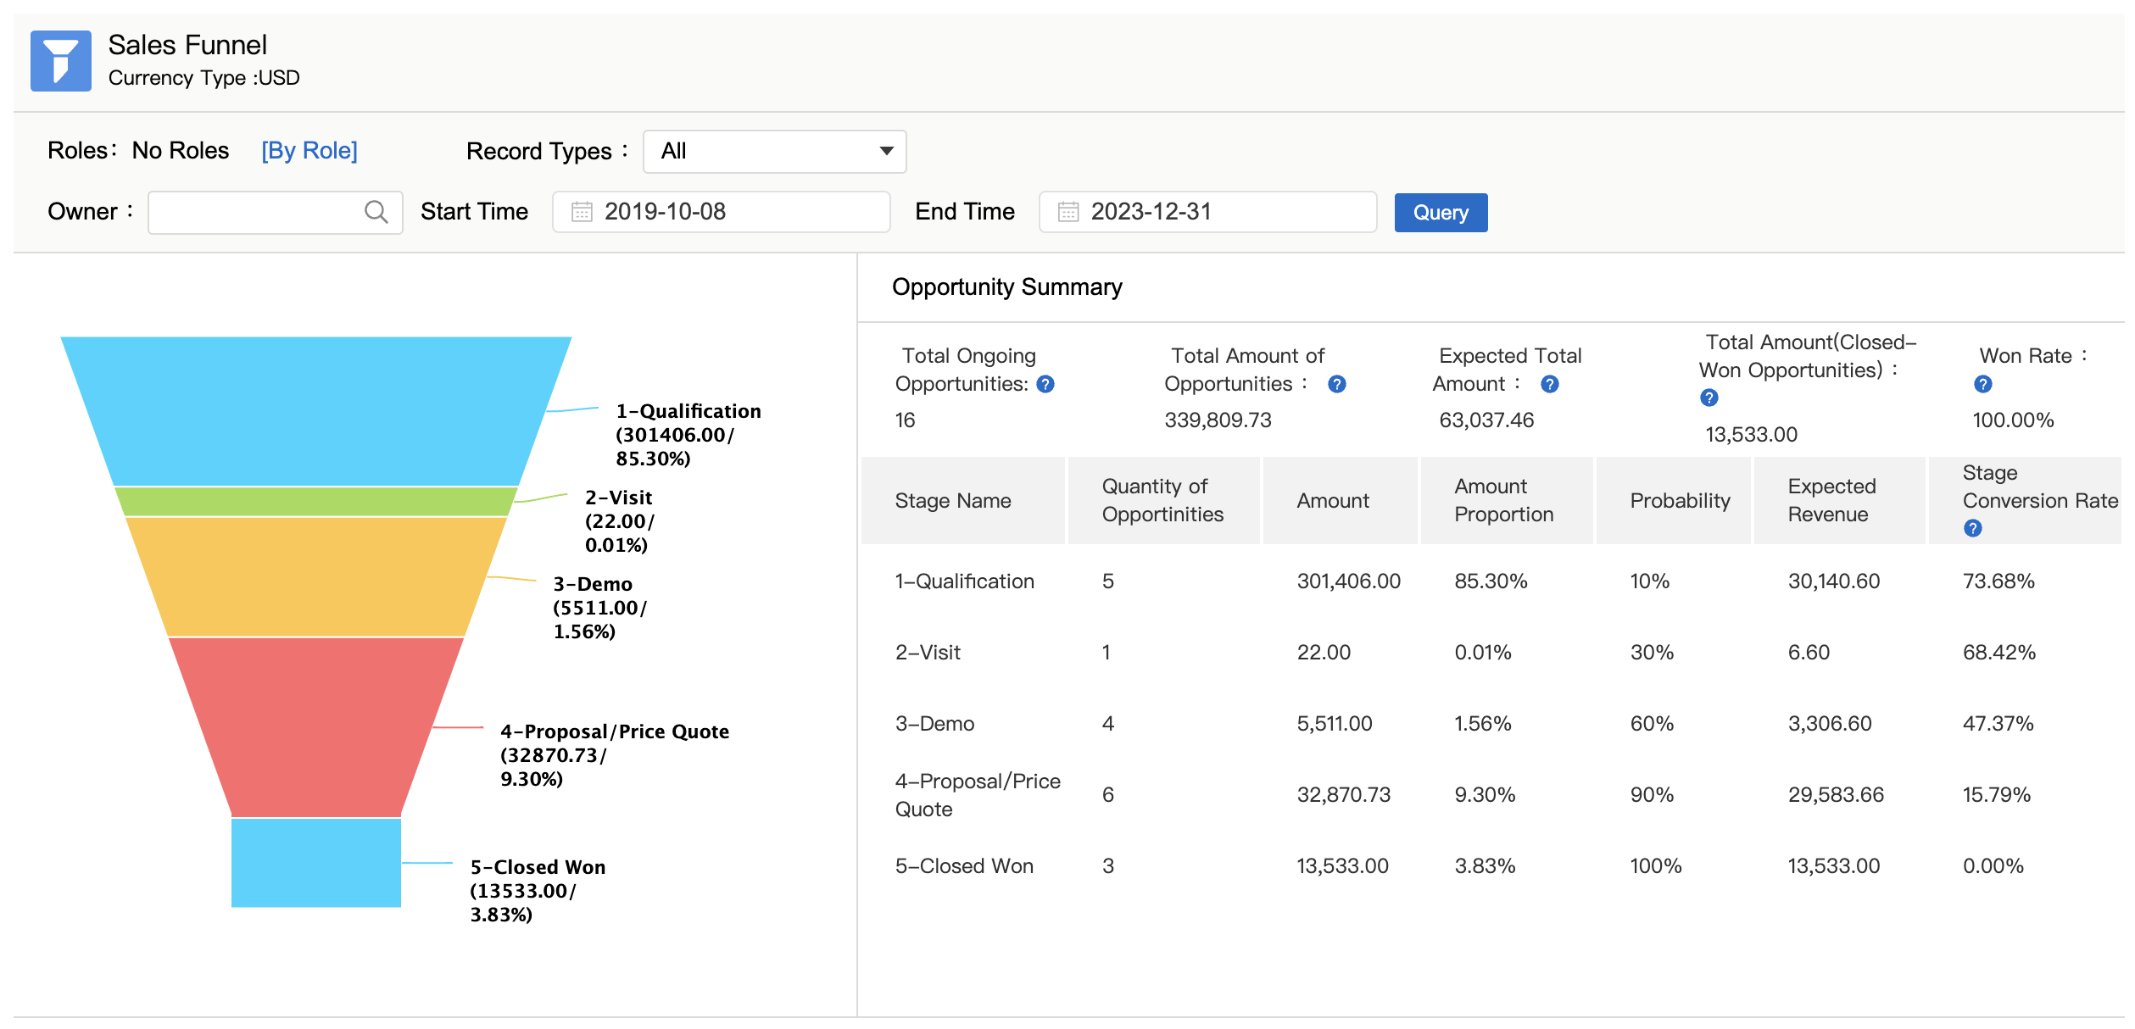Image resolution: width=2135 pixels, height=1029 pixels.
Task: Click search magnifier icon in Owner field
Action: (376, 212)
